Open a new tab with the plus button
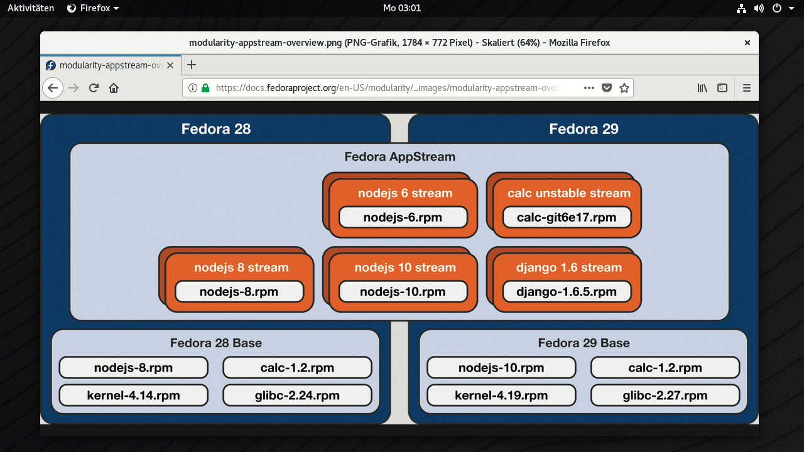Image resolution: width=804 pixels, height=452 pixels. pos(192,65)
